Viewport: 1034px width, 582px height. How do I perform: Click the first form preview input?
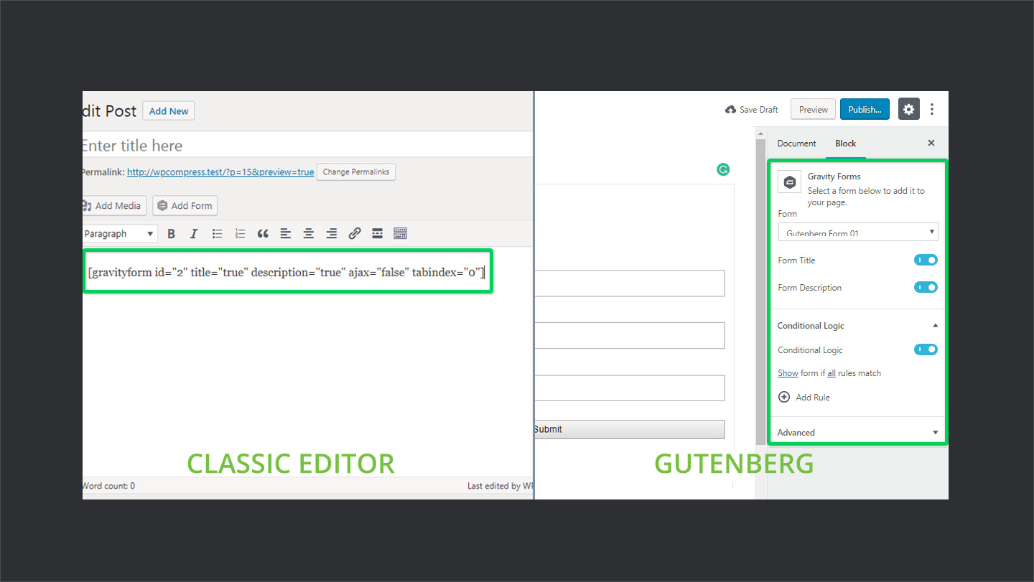[630, 283]
